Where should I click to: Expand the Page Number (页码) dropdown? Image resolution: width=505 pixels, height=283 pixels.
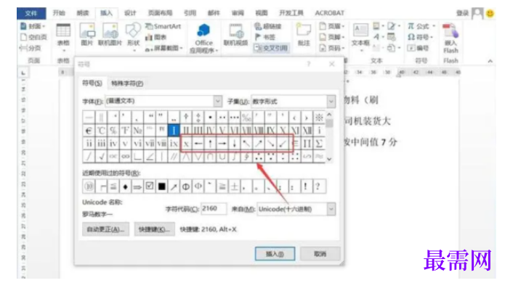click(343, 48)
